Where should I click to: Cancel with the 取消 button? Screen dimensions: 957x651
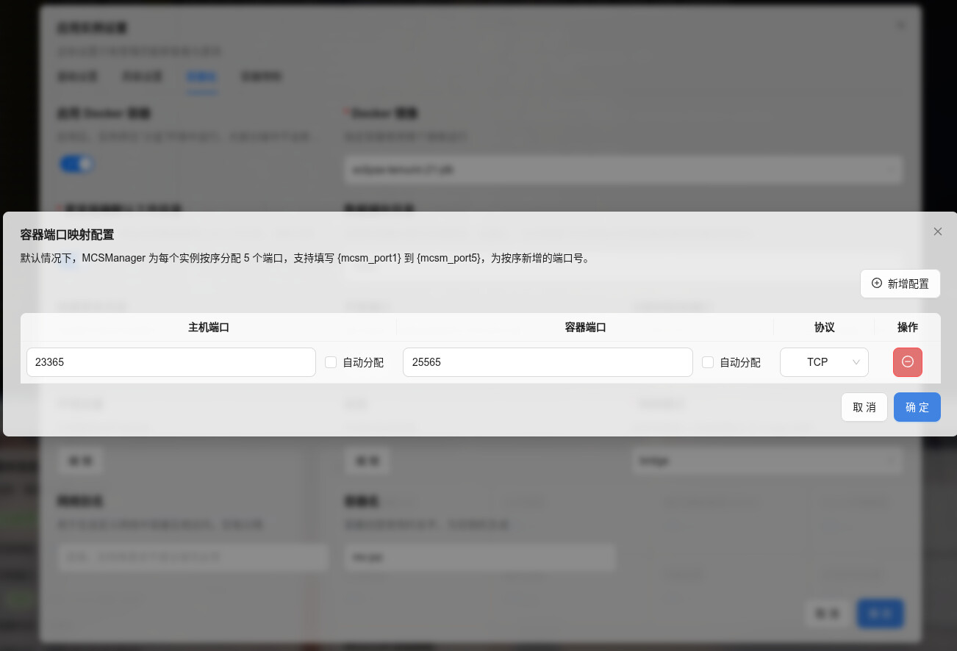pyautogui.click(x=864, y=407)
